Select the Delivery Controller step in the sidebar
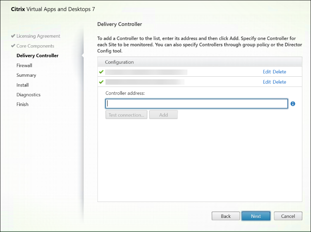This screenshot has height=232, width=311. click(x=37, y=55)
